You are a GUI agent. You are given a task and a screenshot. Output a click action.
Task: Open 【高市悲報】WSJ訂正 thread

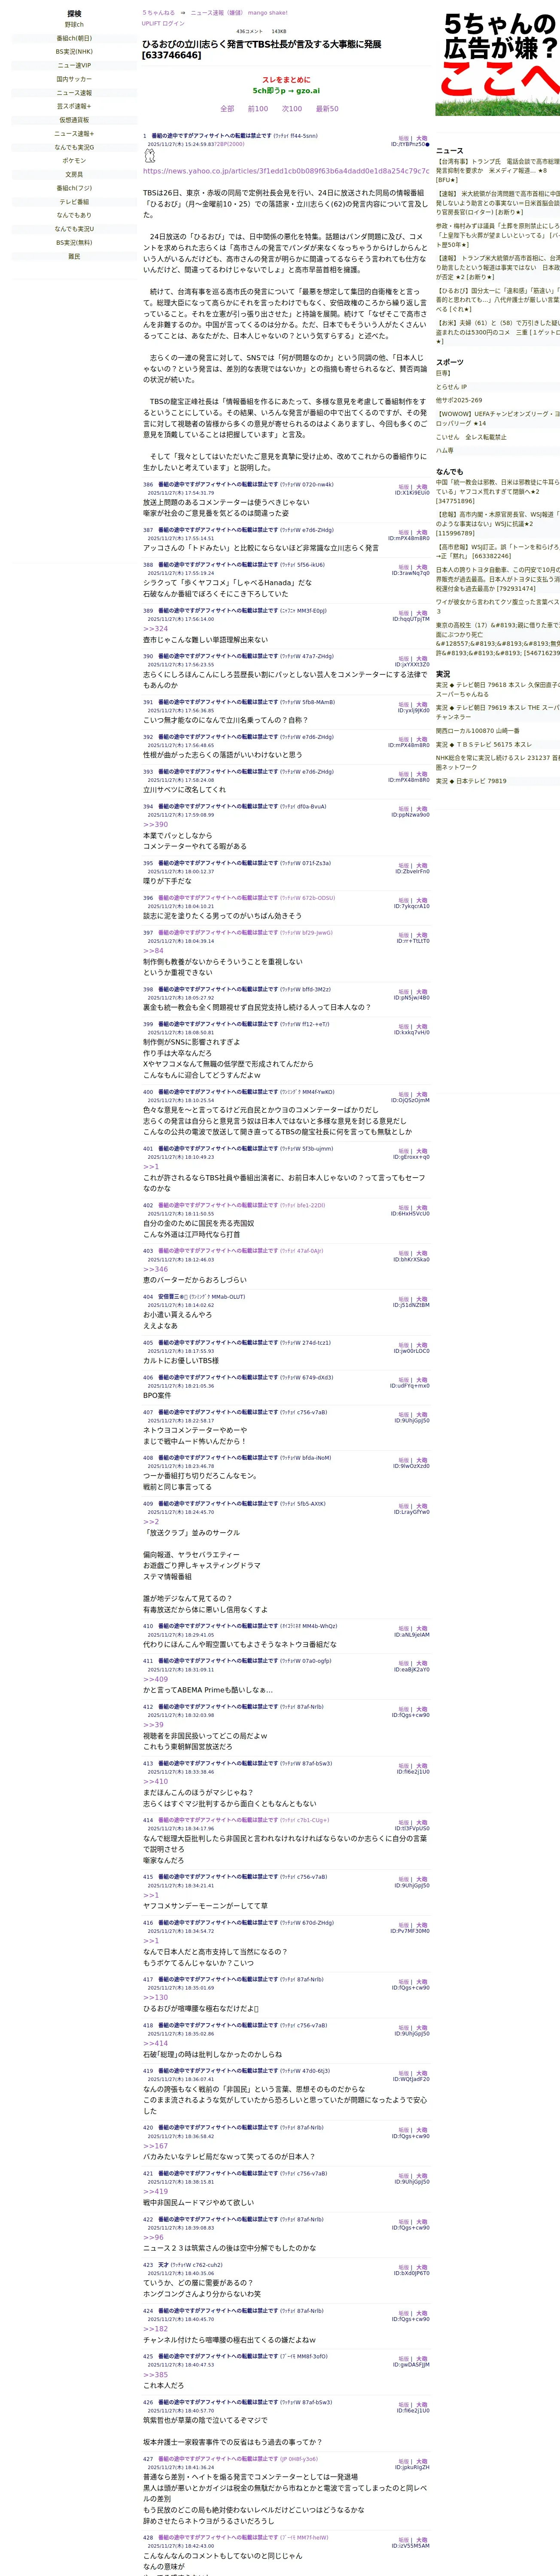pyautogui.click(x=498, y=552)
